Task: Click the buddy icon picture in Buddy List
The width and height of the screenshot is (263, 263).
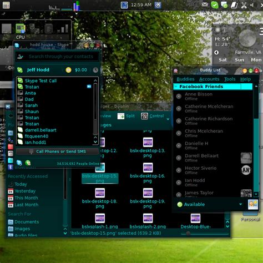Action: point(253,204)
